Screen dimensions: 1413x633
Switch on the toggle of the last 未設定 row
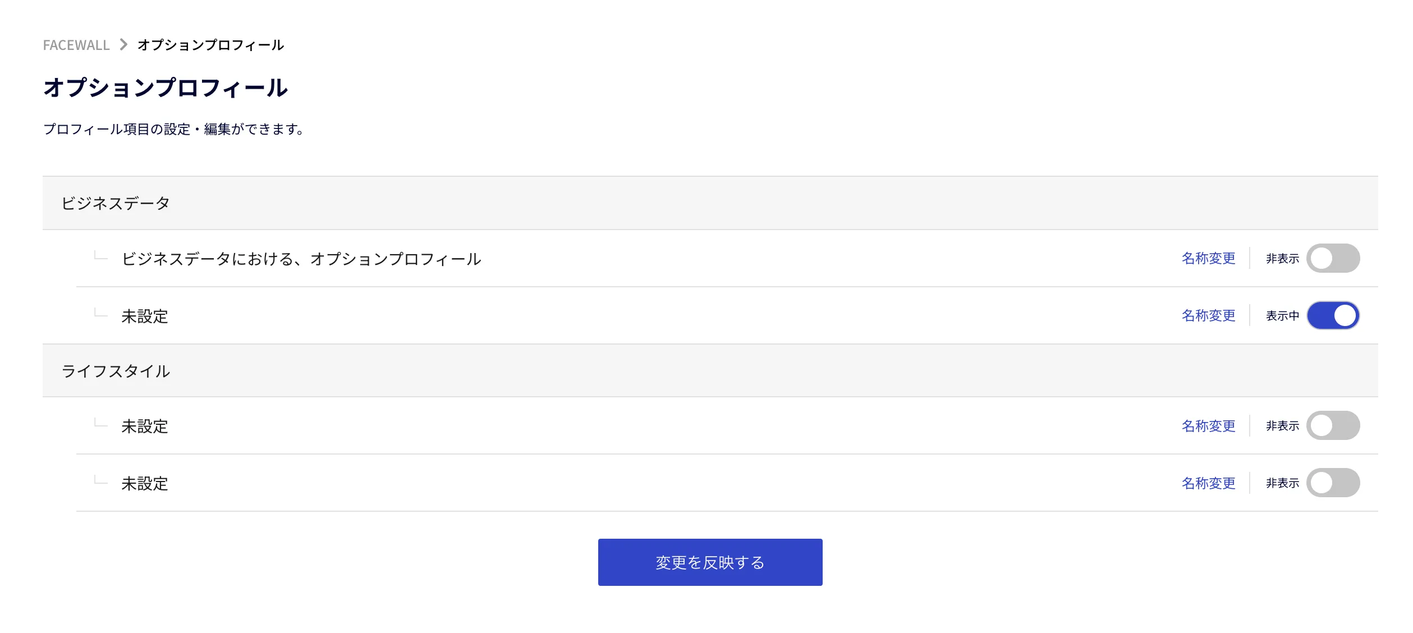click(1333, 483)
